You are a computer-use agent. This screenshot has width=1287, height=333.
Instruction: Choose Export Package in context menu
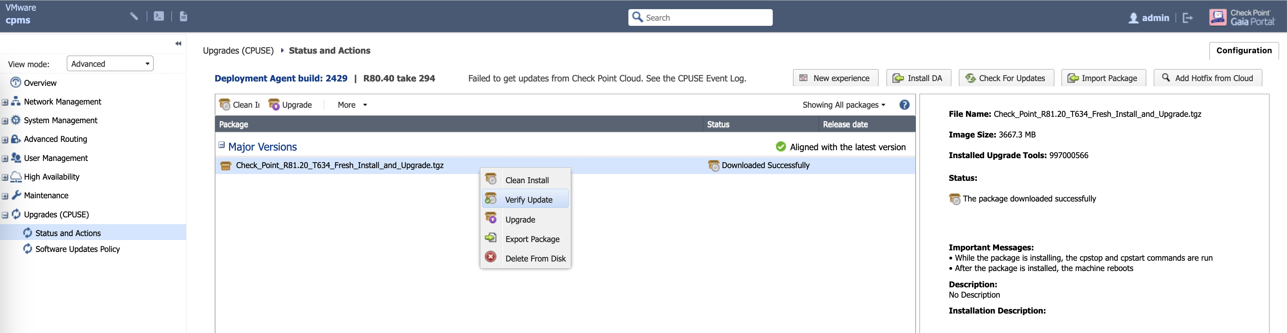[532, 239]
